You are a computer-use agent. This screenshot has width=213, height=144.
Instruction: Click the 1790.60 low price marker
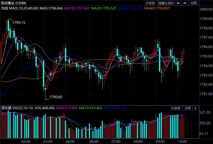(x=55, y=97)
